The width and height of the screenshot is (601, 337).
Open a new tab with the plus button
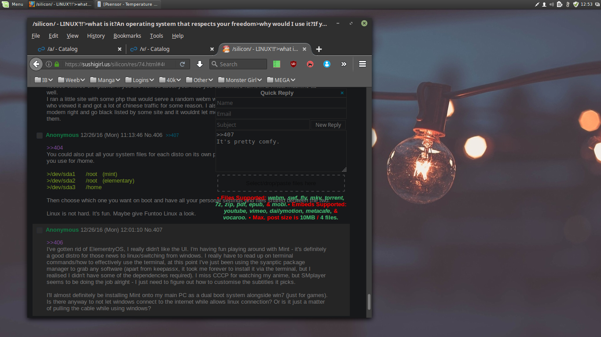(319, 49)
